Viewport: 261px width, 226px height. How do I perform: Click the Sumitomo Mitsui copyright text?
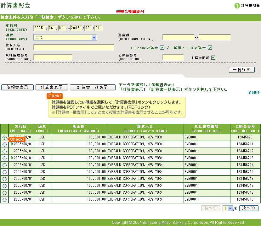click(178, 223)
